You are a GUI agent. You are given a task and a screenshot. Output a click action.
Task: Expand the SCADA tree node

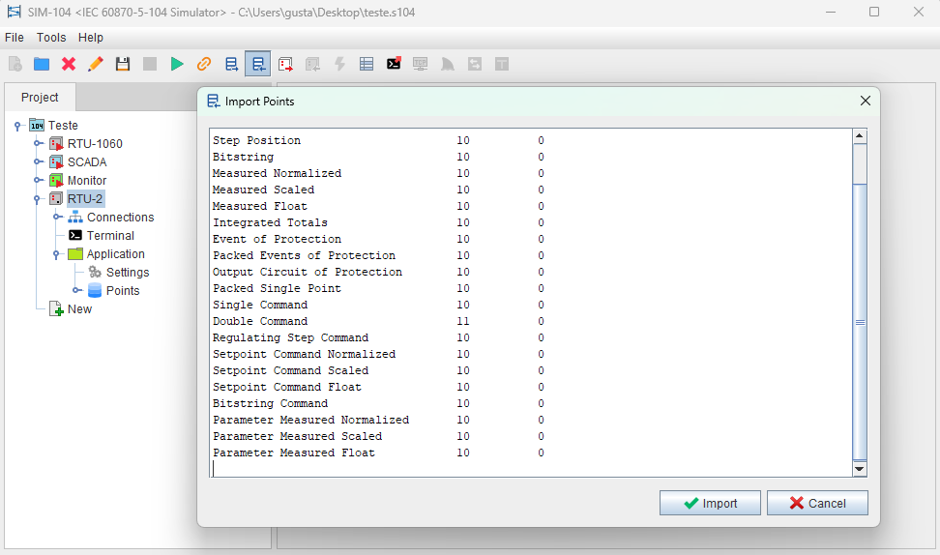point(38,162)
